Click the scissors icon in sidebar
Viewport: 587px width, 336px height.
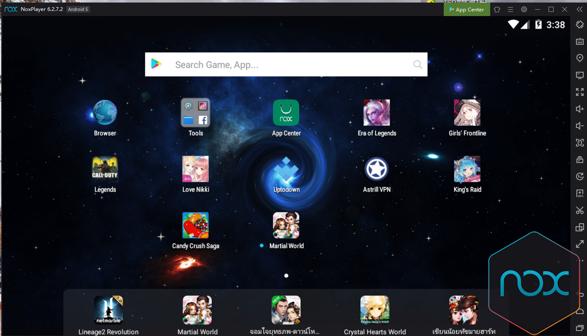(580, 210)
